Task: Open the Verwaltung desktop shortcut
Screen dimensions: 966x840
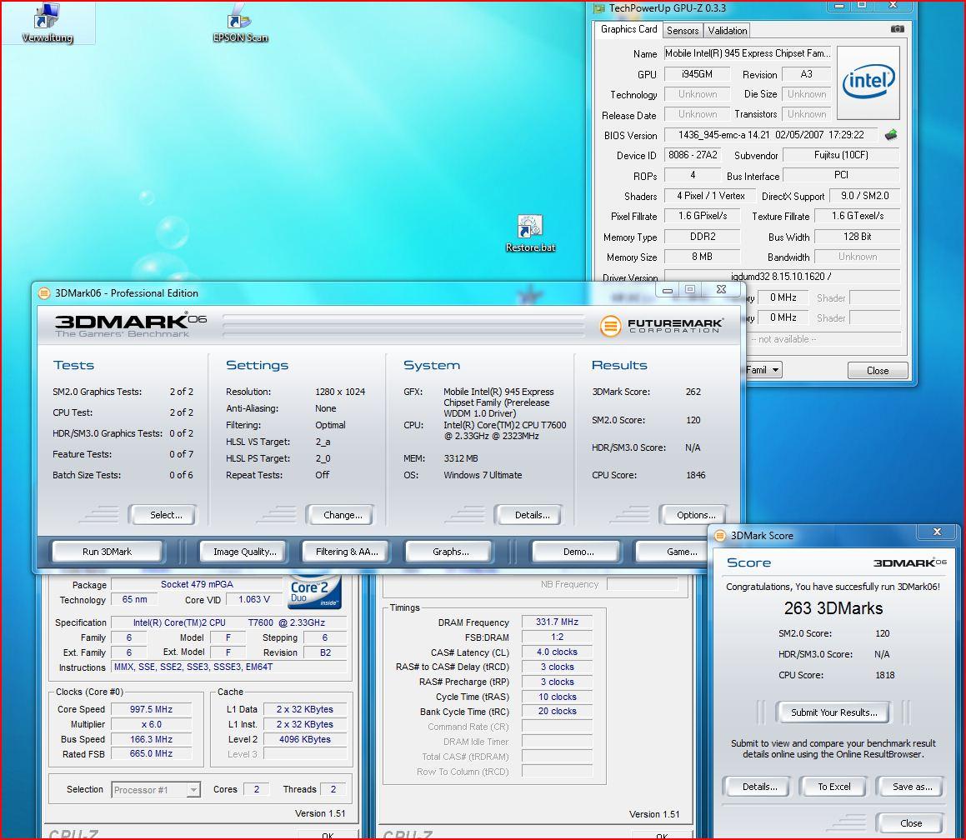Action: pos(48,22)
